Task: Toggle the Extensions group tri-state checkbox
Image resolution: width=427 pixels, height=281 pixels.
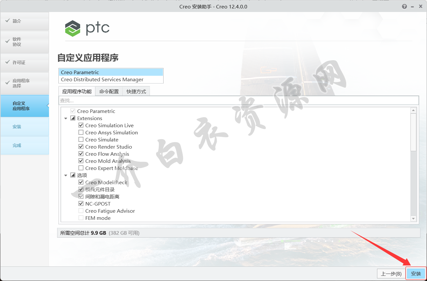Action: pos(73,118)
